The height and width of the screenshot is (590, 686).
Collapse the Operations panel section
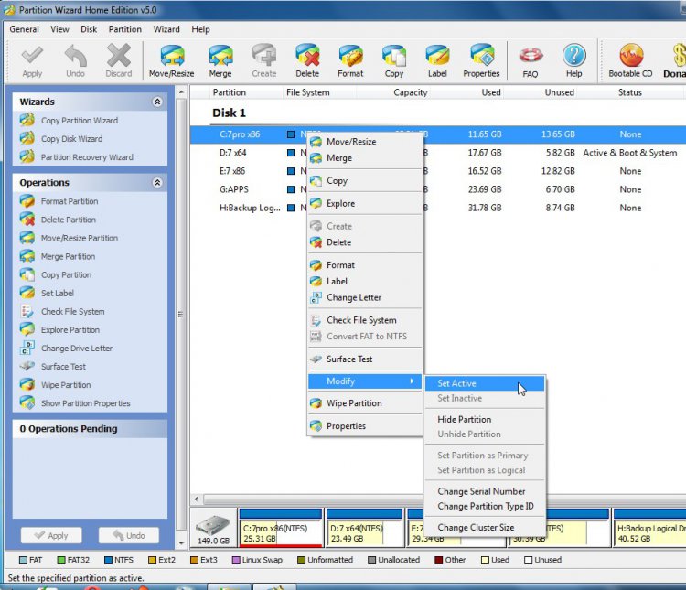[157, 183]
